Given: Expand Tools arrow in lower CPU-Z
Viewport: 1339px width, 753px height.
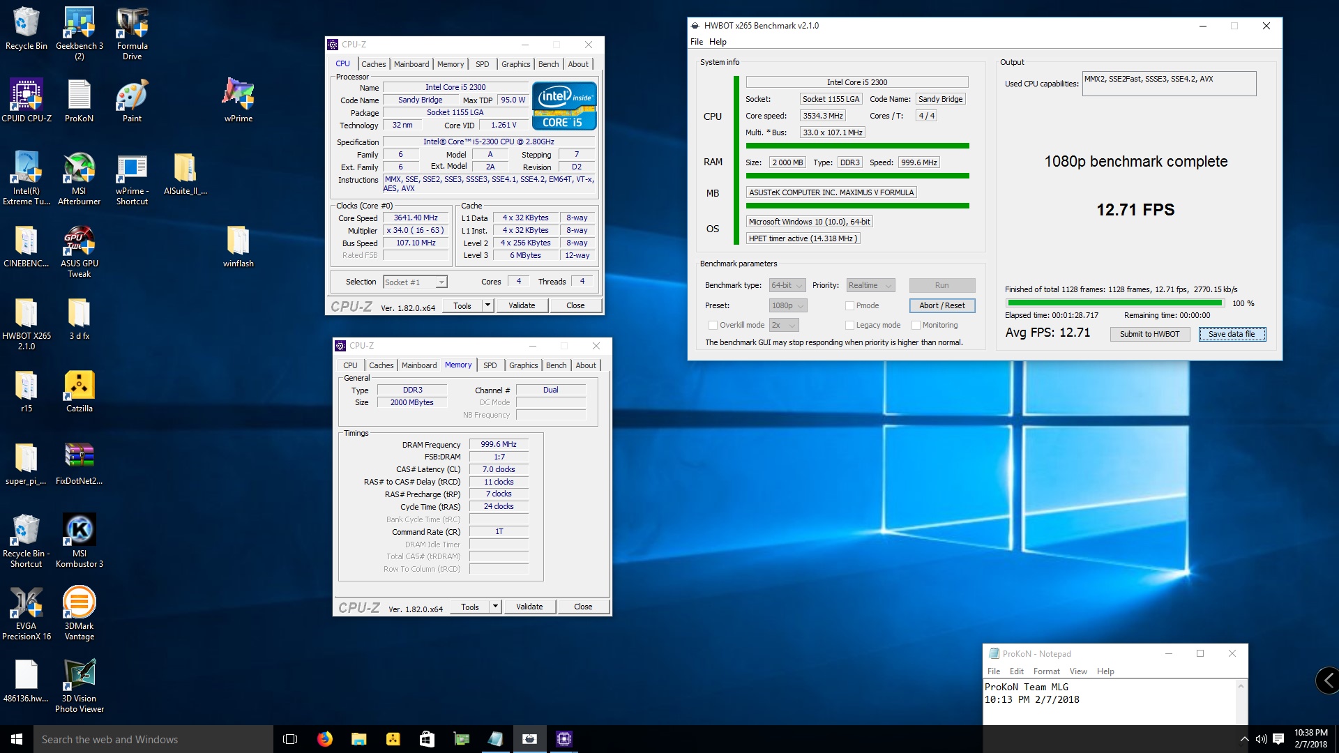Looking at the screenshot, I should (495, 607).
